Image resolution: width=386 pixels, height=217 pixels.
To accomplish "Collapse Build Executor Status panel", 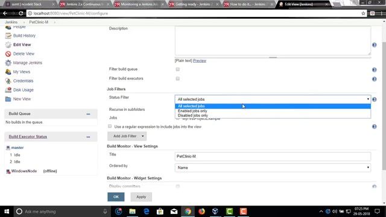I will (88, 137).
